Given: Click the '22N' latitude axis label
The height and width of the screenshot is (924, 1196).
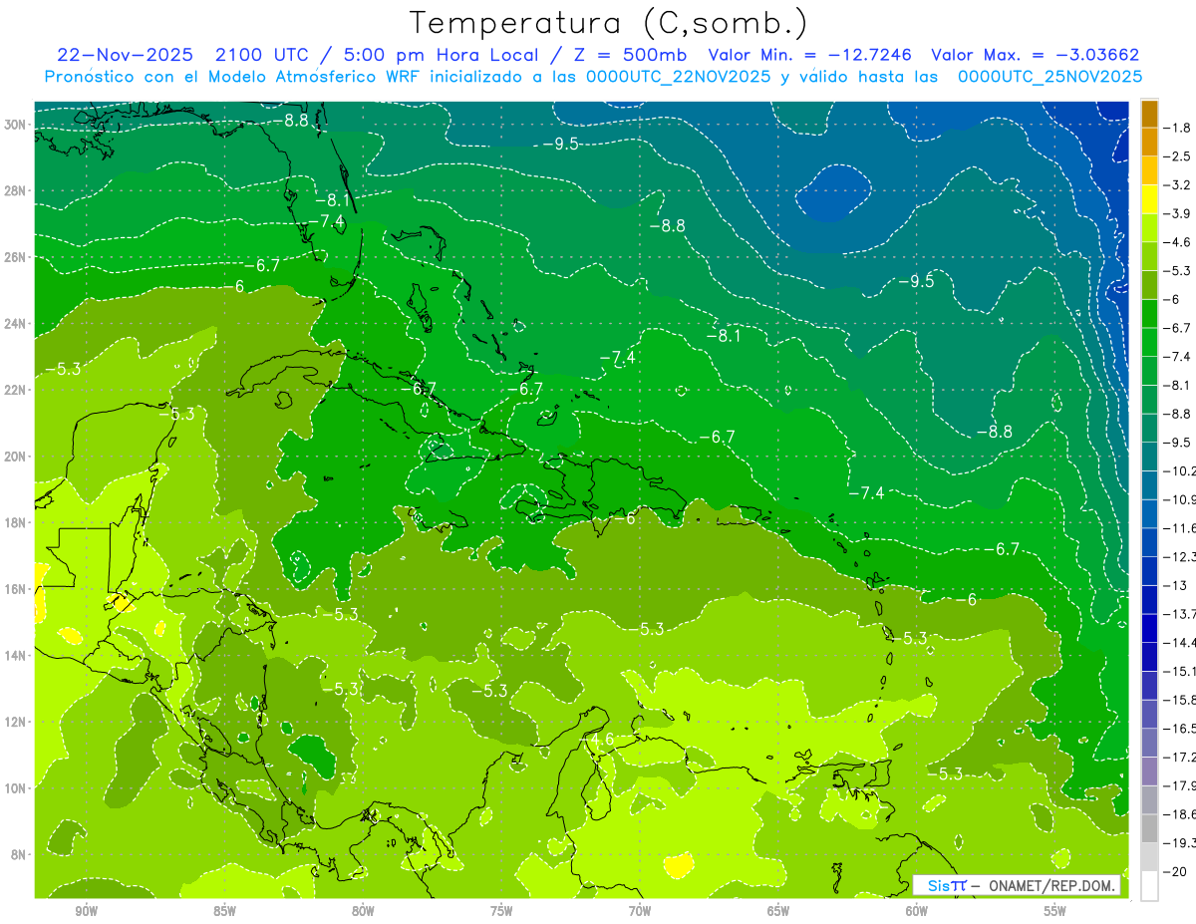Looking at the screenshot, I should (15, 390).
